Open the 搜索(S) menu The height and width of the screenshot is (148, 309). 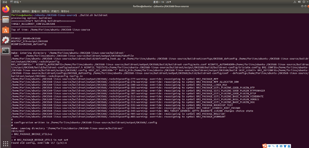46,11
